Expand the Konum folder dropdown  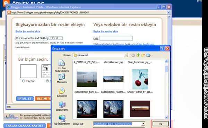126,55
